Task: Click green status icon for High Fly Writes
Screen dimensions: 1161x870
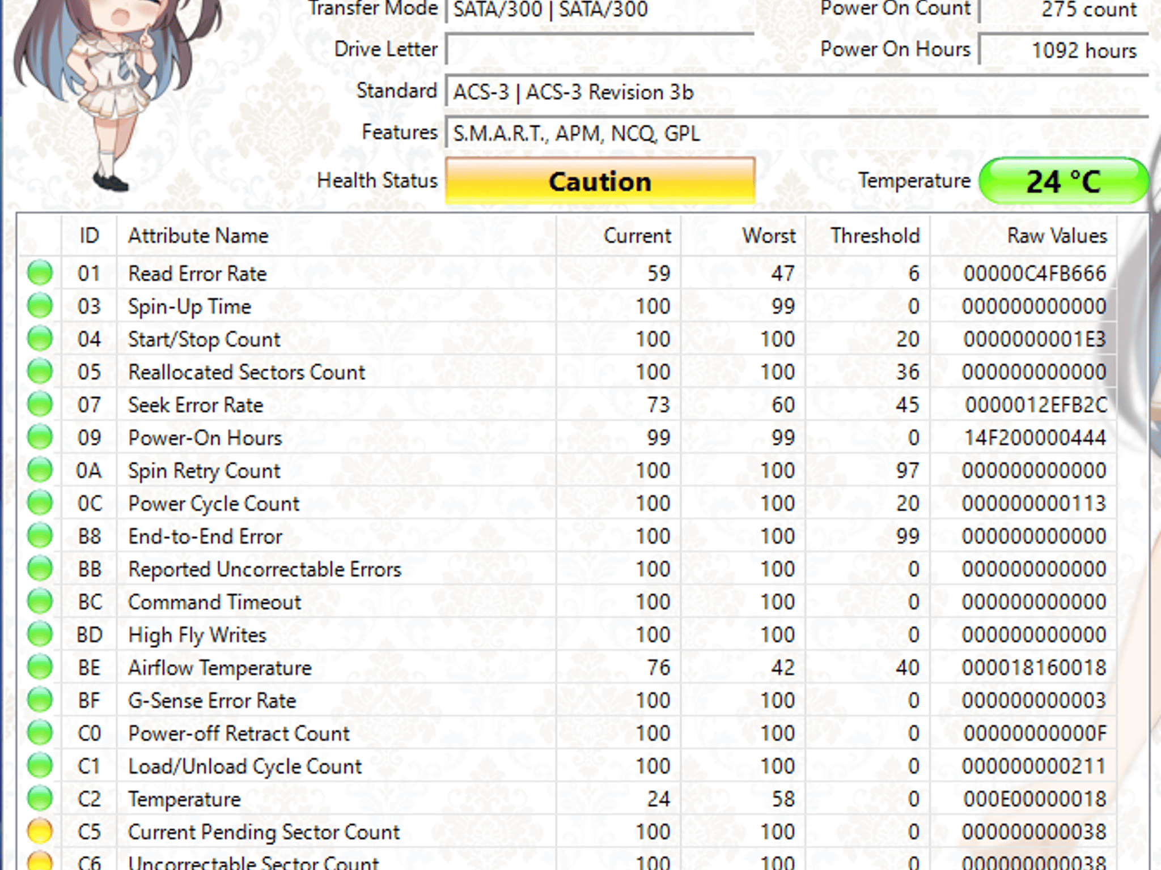Action: click(40, 634)
